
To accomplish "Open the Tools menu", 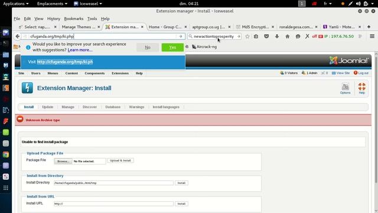I will click(92, 18).
